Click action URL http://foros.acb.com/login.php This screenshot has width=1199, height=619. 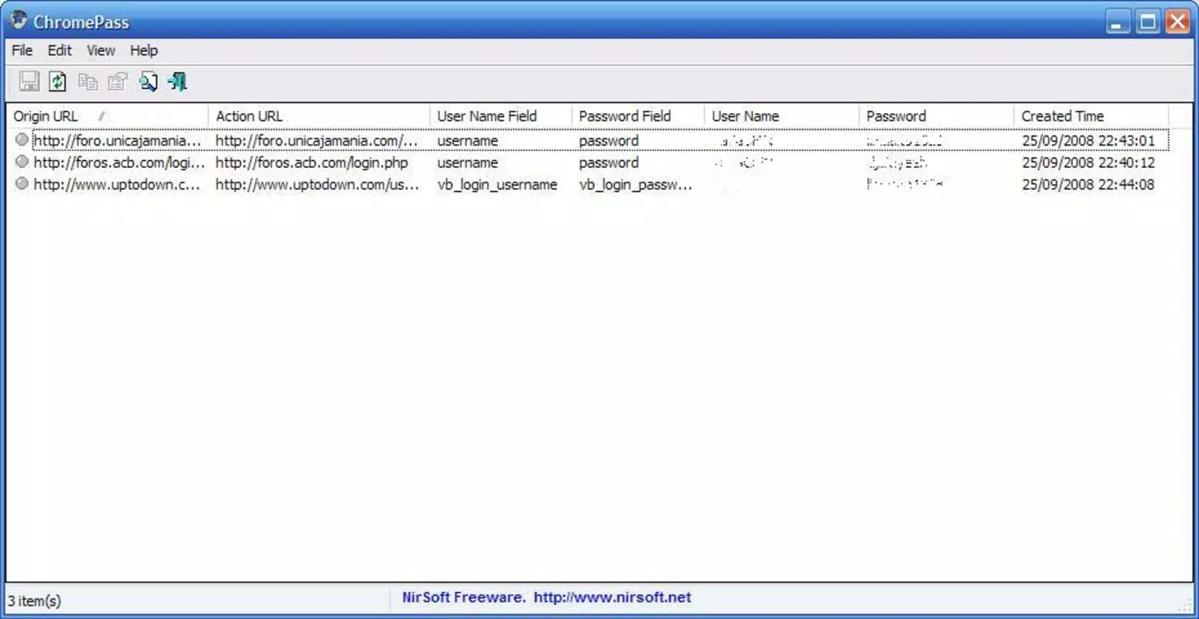tap(312, 162)
